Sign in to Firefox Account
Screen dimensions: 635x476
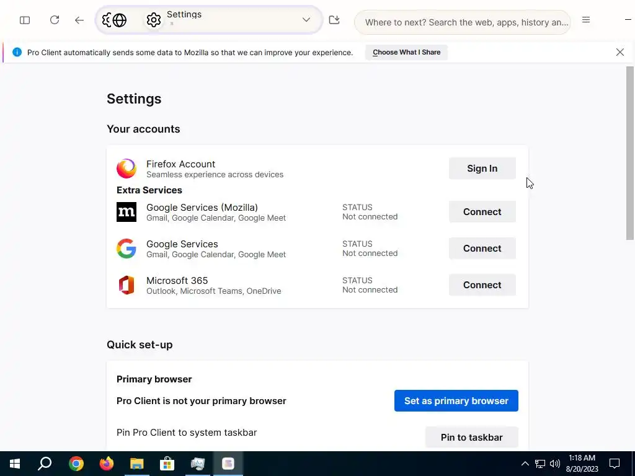(x=482, y=169)
